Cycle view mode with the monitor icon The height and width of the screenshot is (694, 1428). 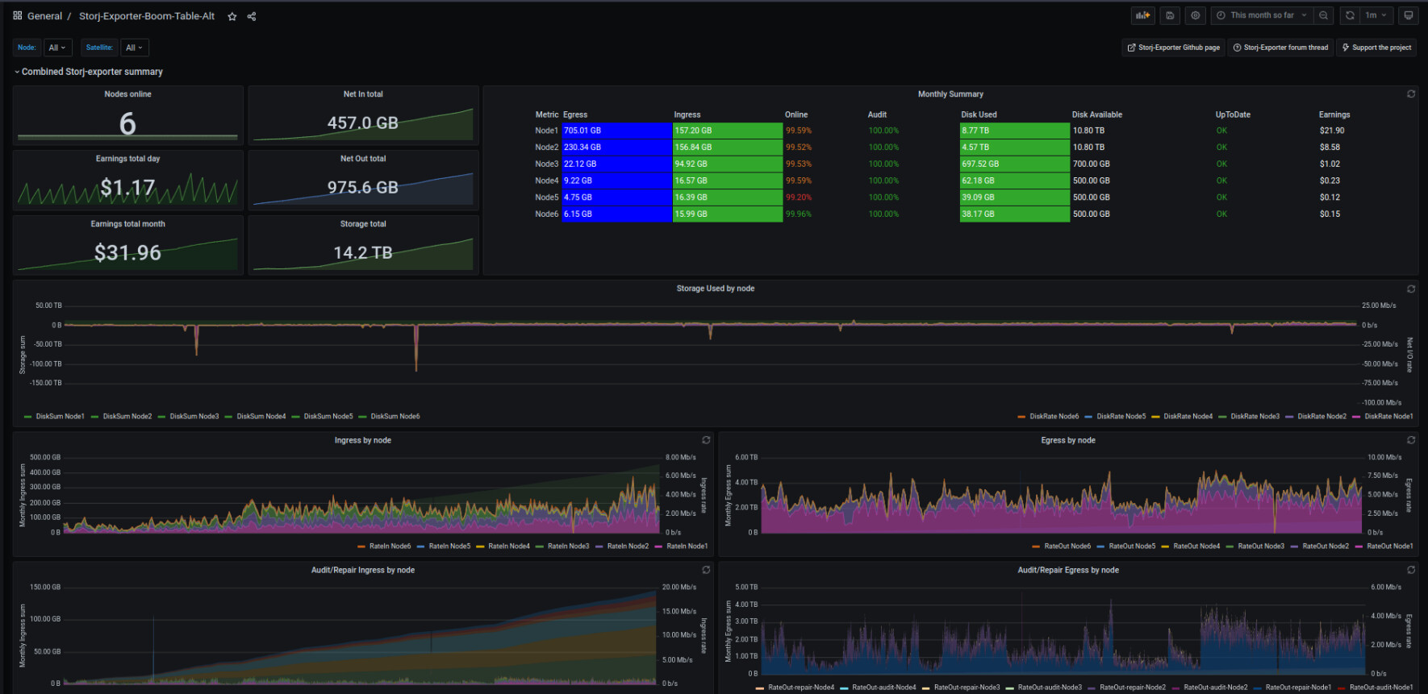[1408, 15]
